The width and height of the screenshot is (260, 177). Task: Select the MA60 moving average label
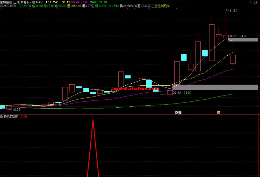coord(98,2)
